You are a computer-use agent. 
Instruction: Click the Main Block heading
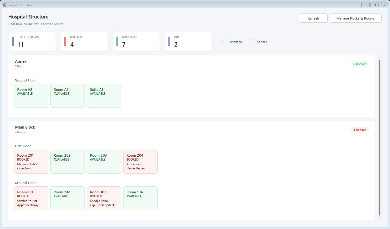(x=25, y=127)
